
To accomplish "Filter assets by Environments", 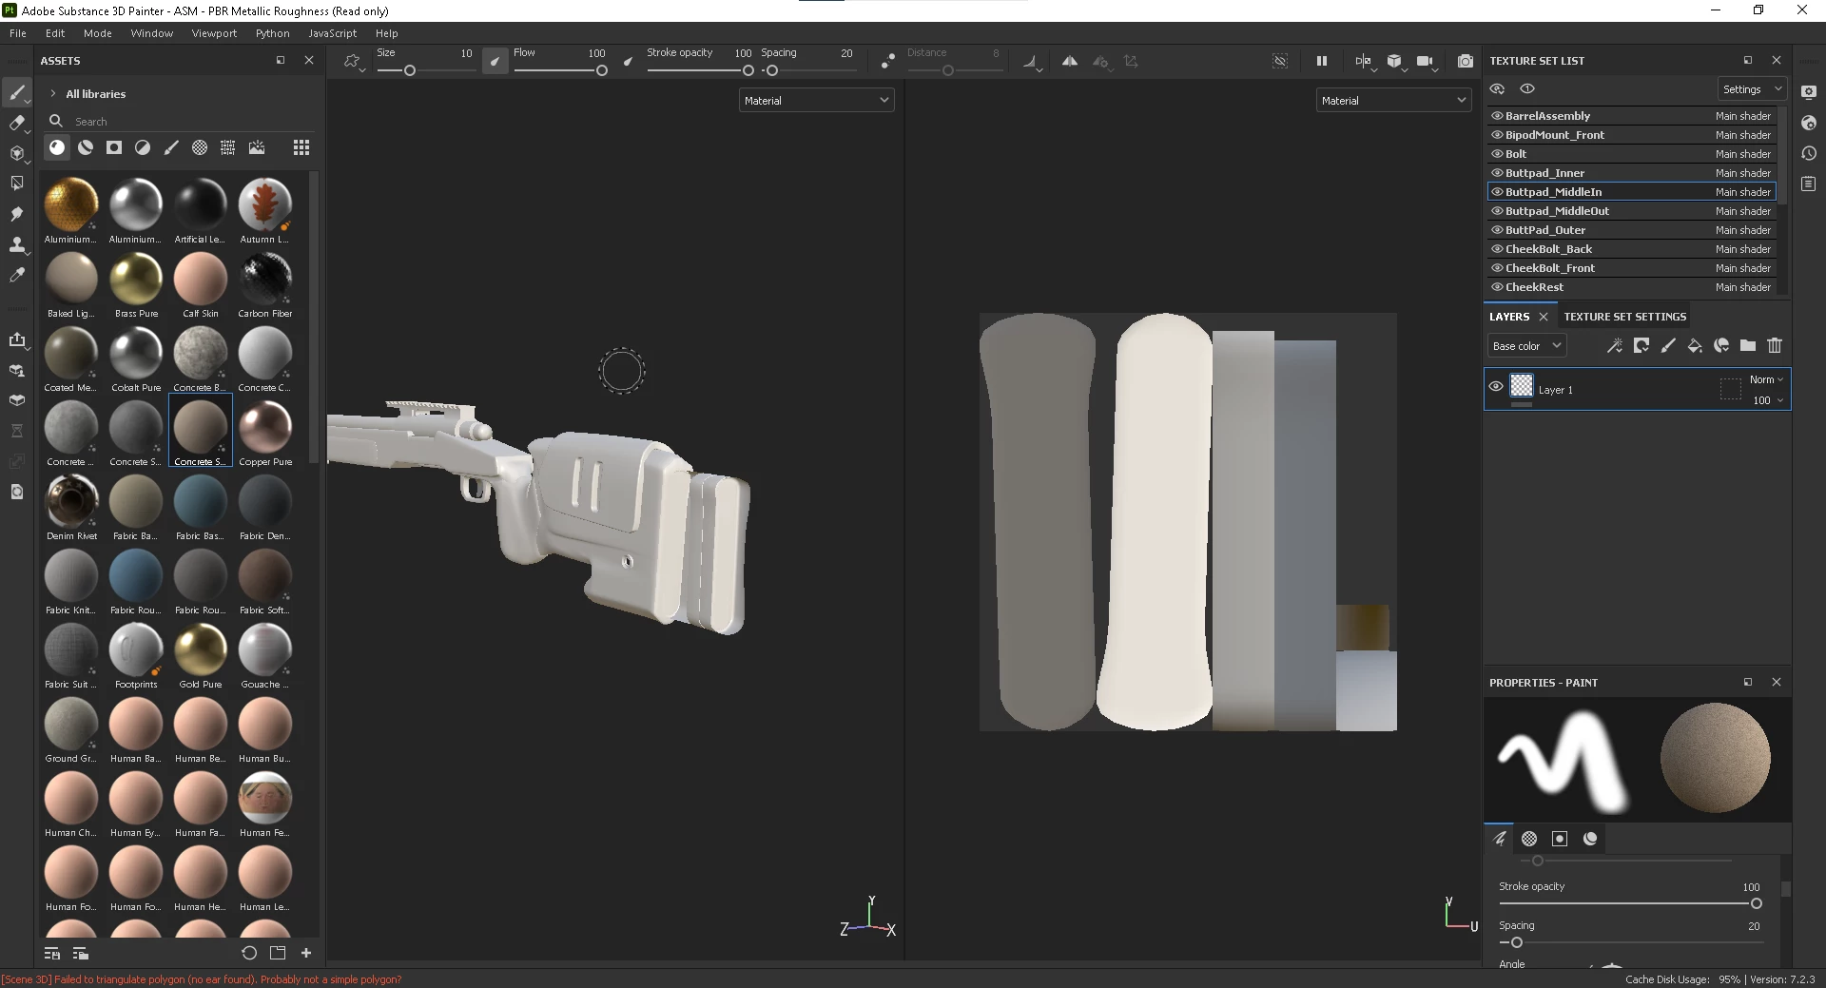I will point(257,147).
